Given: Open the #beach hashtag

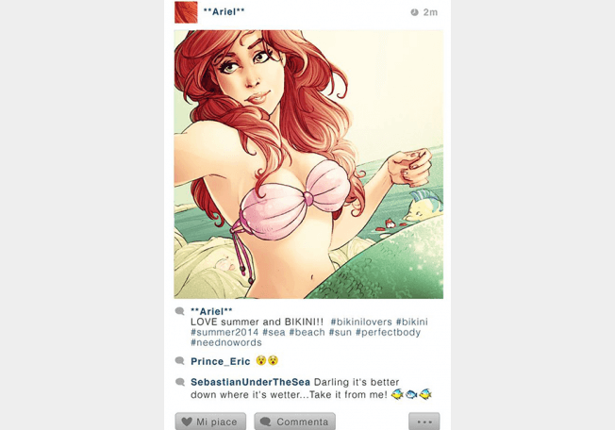Looking at the screenshot, I should [x=307, y=332].
